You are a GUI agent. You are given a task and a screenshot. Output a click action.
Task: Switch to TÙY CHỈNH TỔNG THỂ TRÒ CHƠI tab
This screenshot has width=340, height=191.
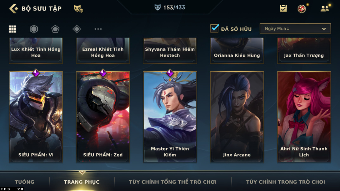coord(173,182)
